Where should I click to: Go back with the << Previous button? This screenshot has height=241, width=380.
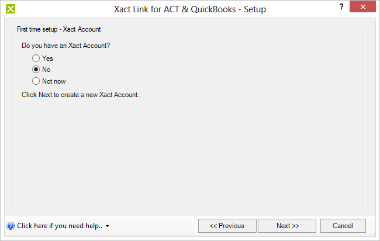(x=227, y=226)
